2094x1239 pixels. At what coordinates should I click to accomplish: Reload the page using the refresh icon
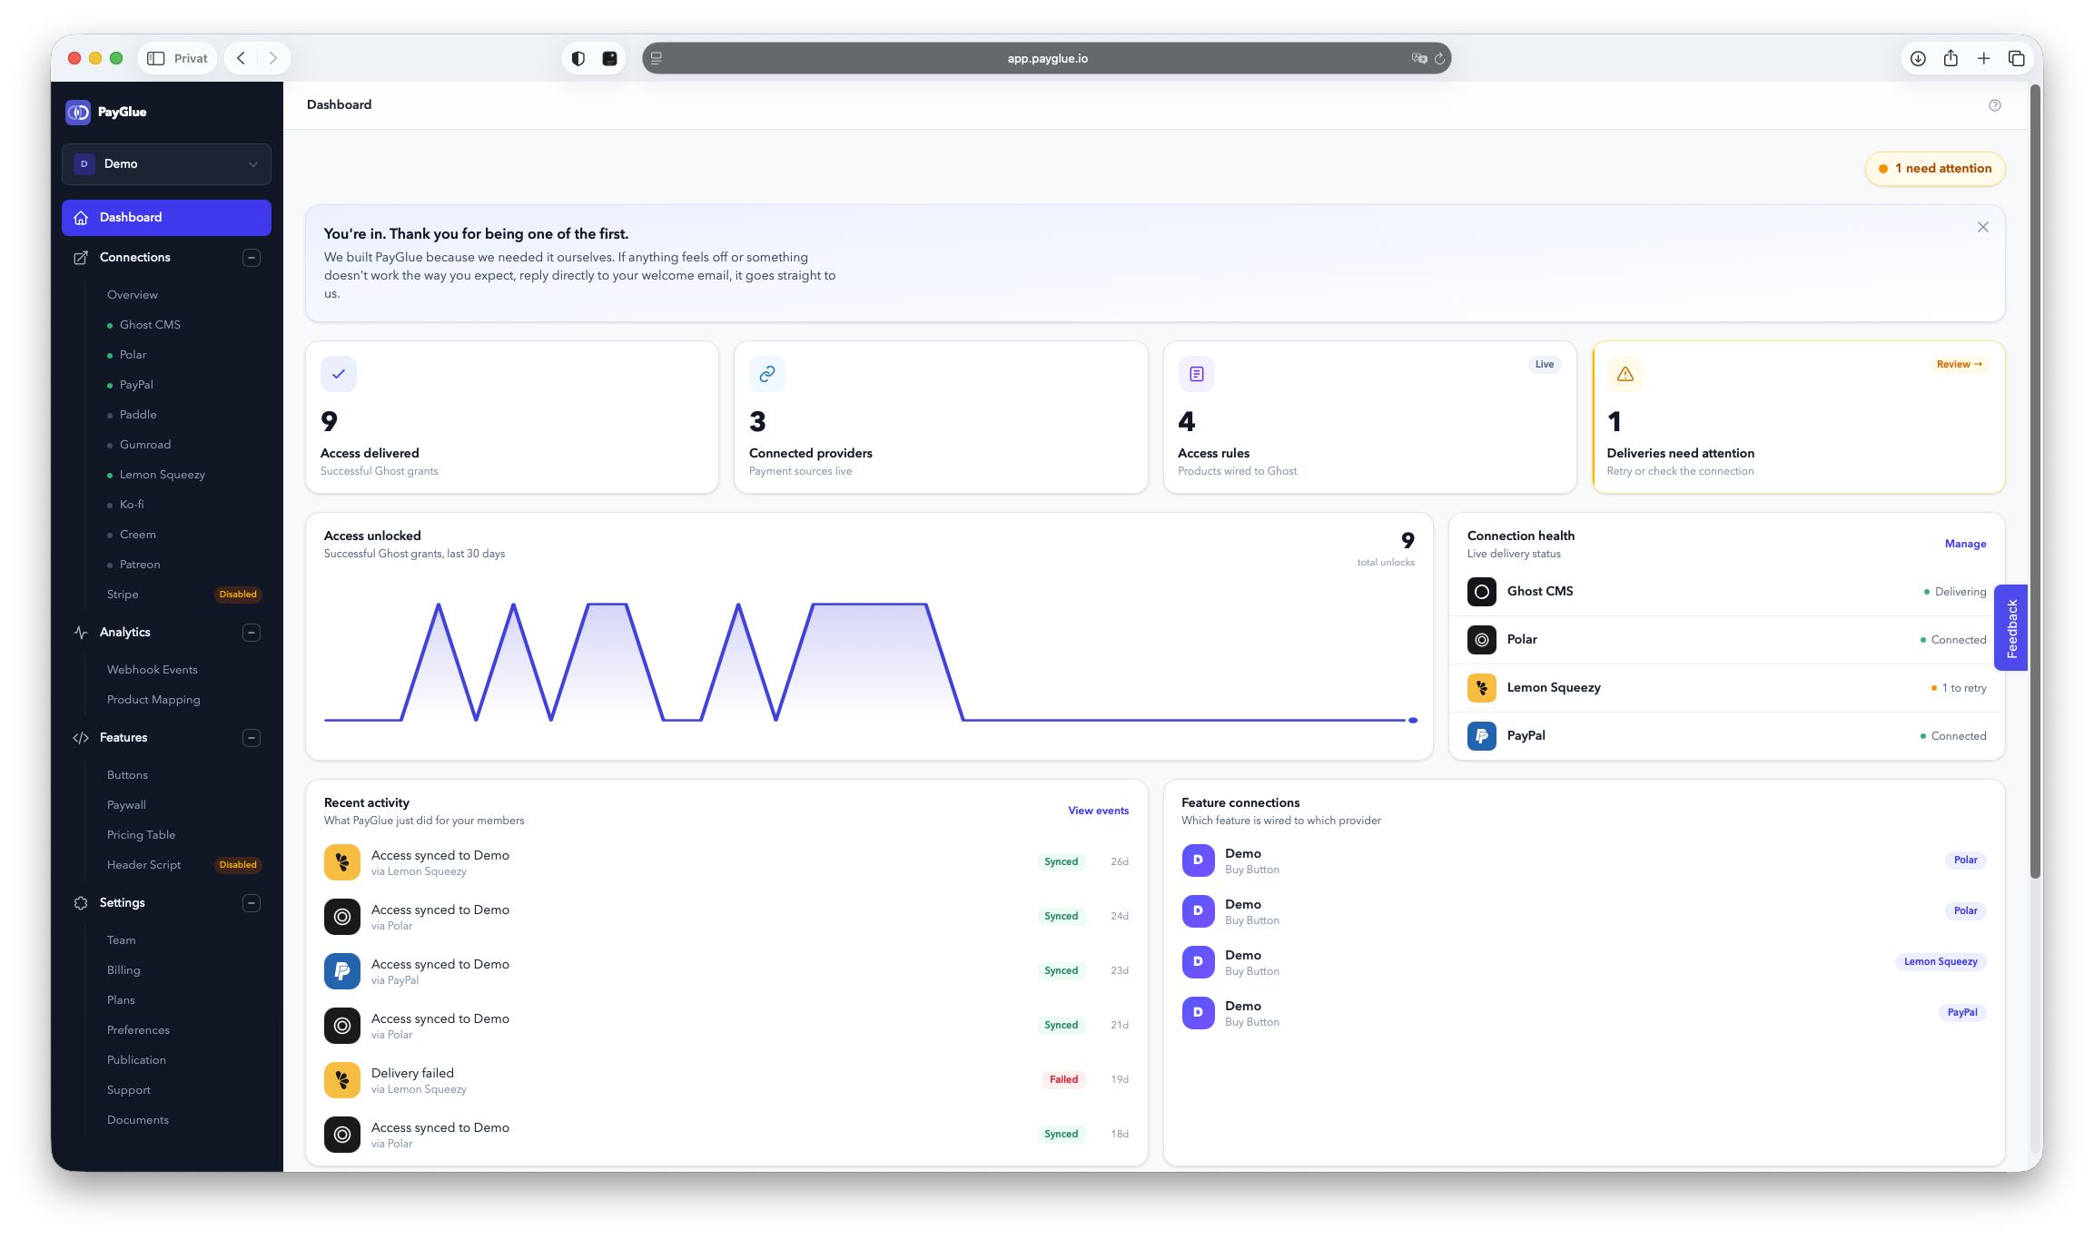click(x=1439, y=58)
